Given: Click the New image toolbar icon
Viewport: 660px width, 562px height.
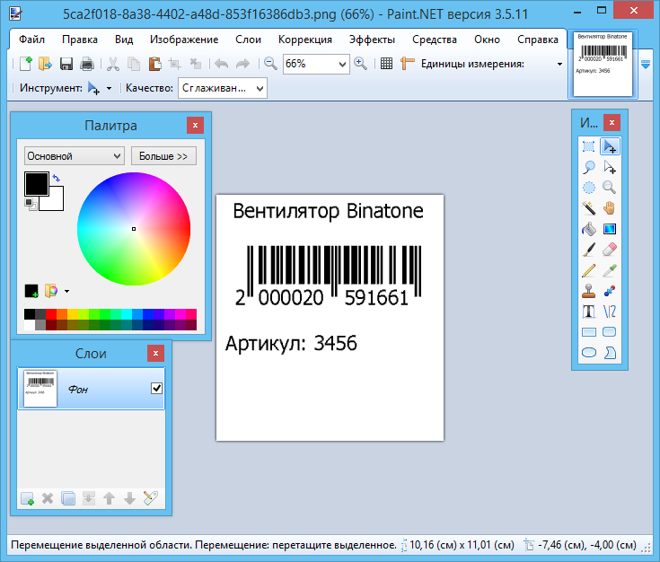Looking at the screenshot, I should tap(26, 64).
